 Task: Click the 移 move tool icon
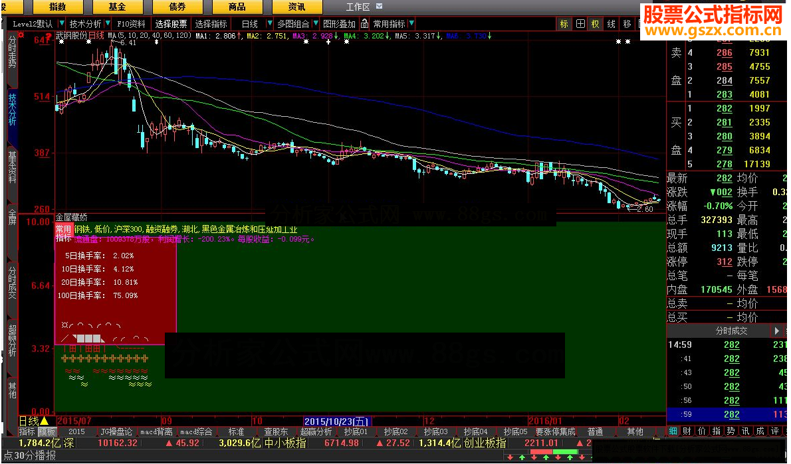tap(627, 24)
